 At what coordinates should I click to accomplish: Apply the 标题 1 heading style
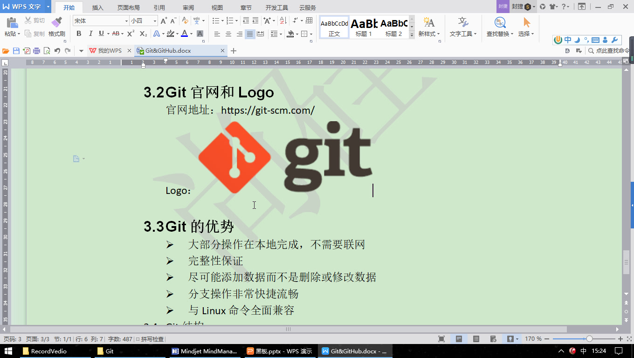(x=364, y=27)
